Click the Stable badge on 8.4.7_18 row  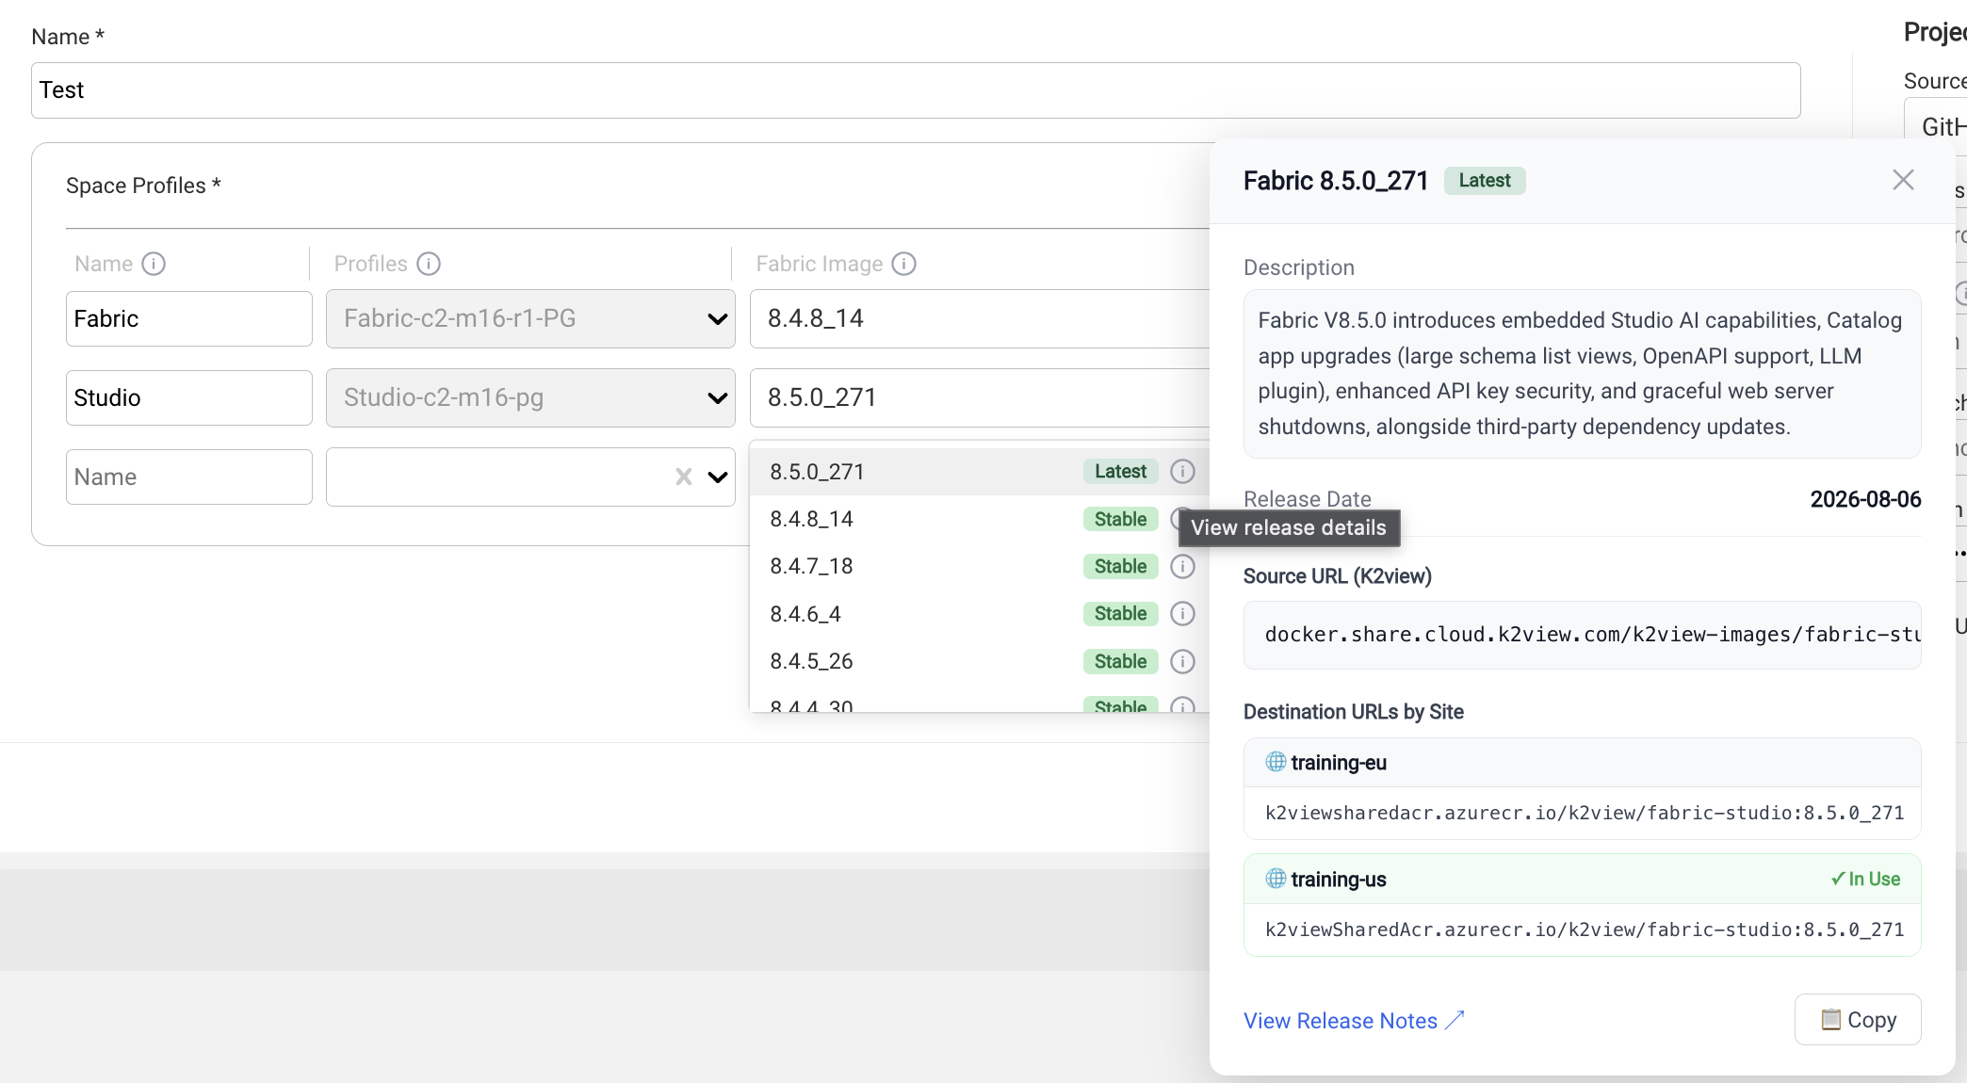(1120, 566)
